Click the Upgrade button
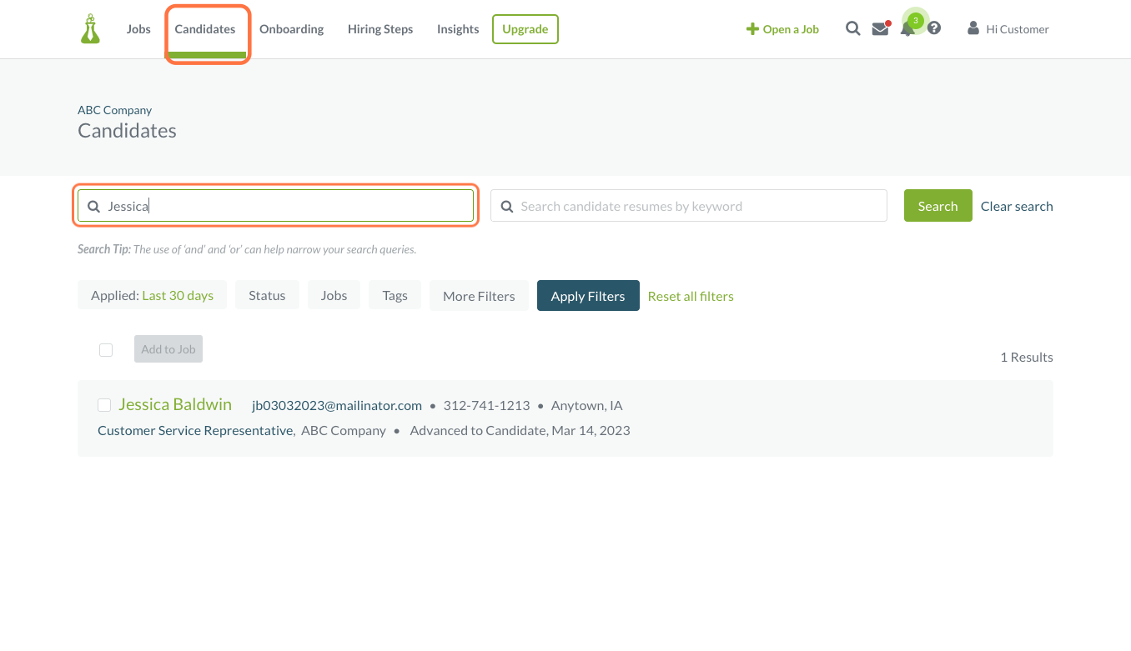 pos(525,29)
